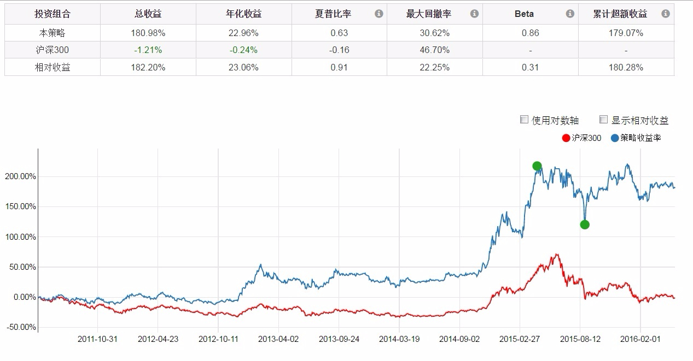Image resolution: width=693 pixels, height=361 pixels.
Task: Toggle 沪深300 series via legend label
Action: 586,138
